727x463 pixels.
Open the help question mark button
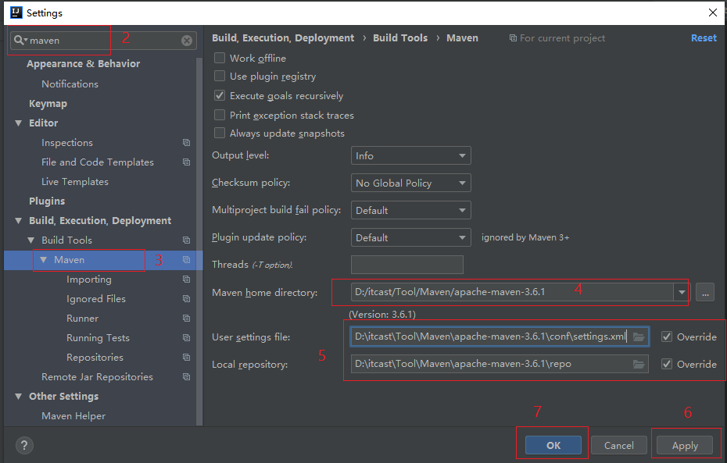23,445
